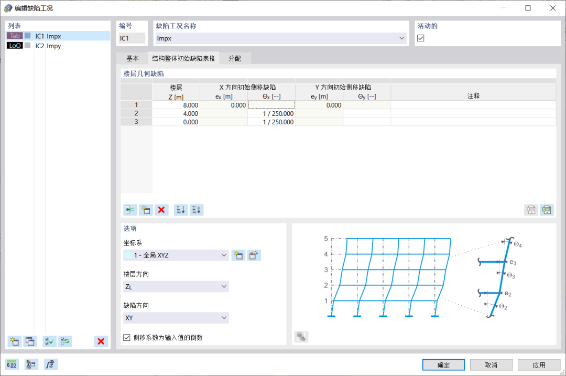Open units and decimals icon
The width and height of the screenshot is (566, 376).
tap(12, 364)
